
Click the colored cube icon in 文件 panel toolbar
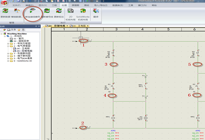point(5,30)
